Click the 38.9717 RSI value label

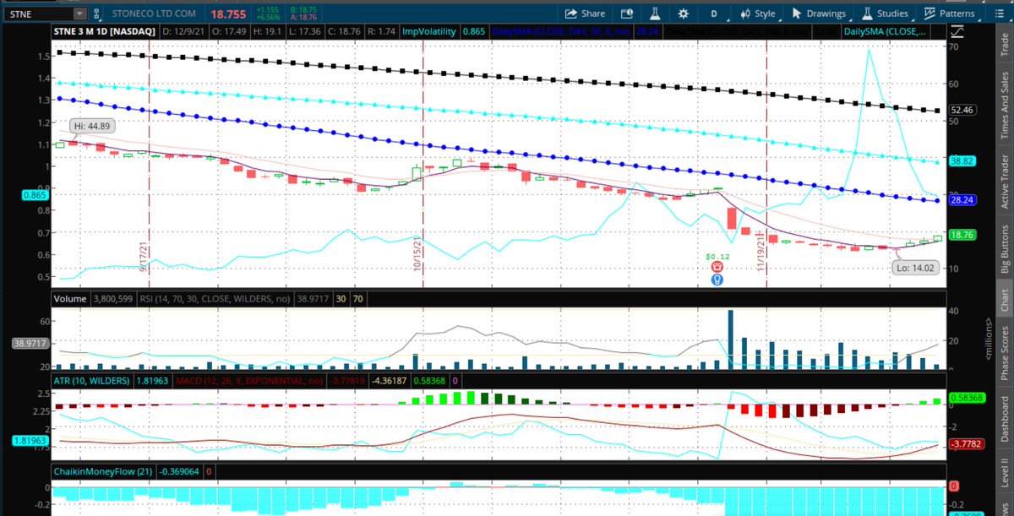(x=30, y=344)
